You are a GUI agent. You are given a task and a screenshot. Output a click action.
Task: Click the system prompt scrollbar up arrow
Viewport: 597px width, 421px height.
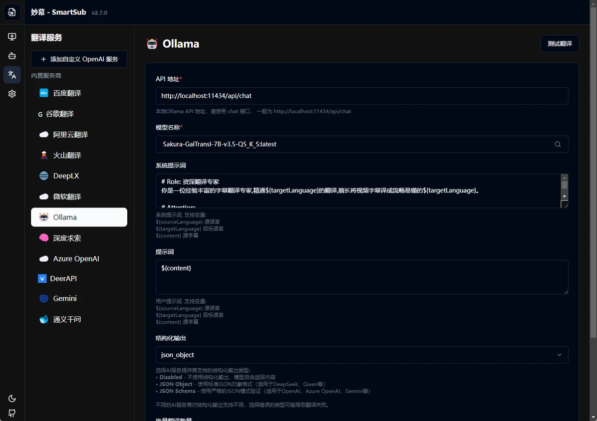click(x=564, y=178)
